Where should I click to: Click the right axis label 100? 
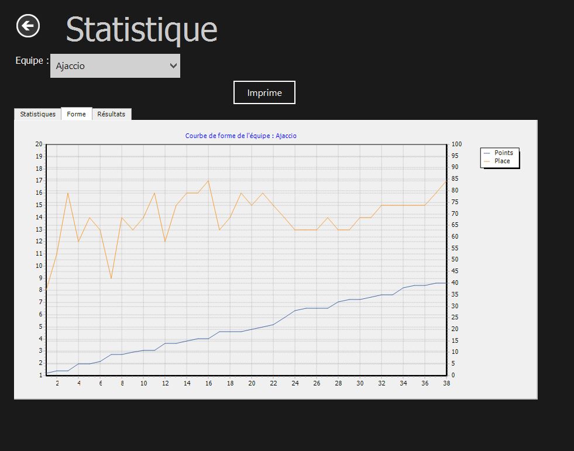(x=456, y=144)
